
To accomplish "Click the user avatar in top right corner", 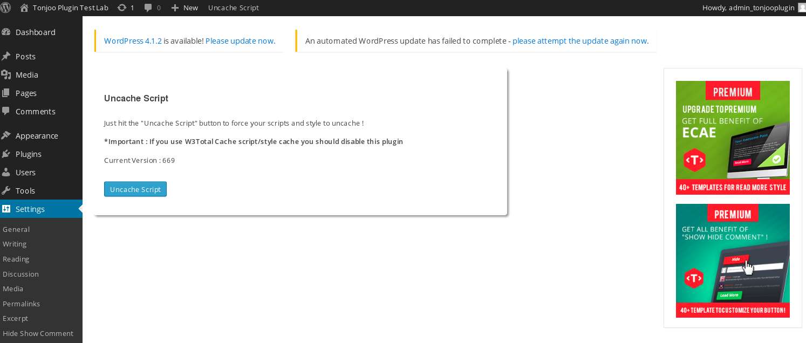I will click(x=802, y=8).
